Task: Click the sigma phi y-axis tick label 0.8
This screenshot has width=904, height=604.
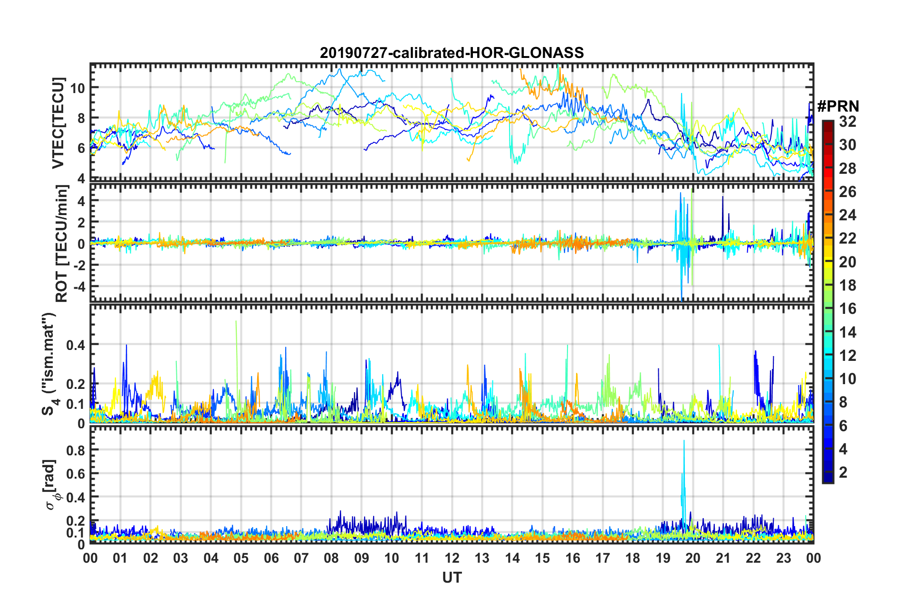Action: (76, 450)
